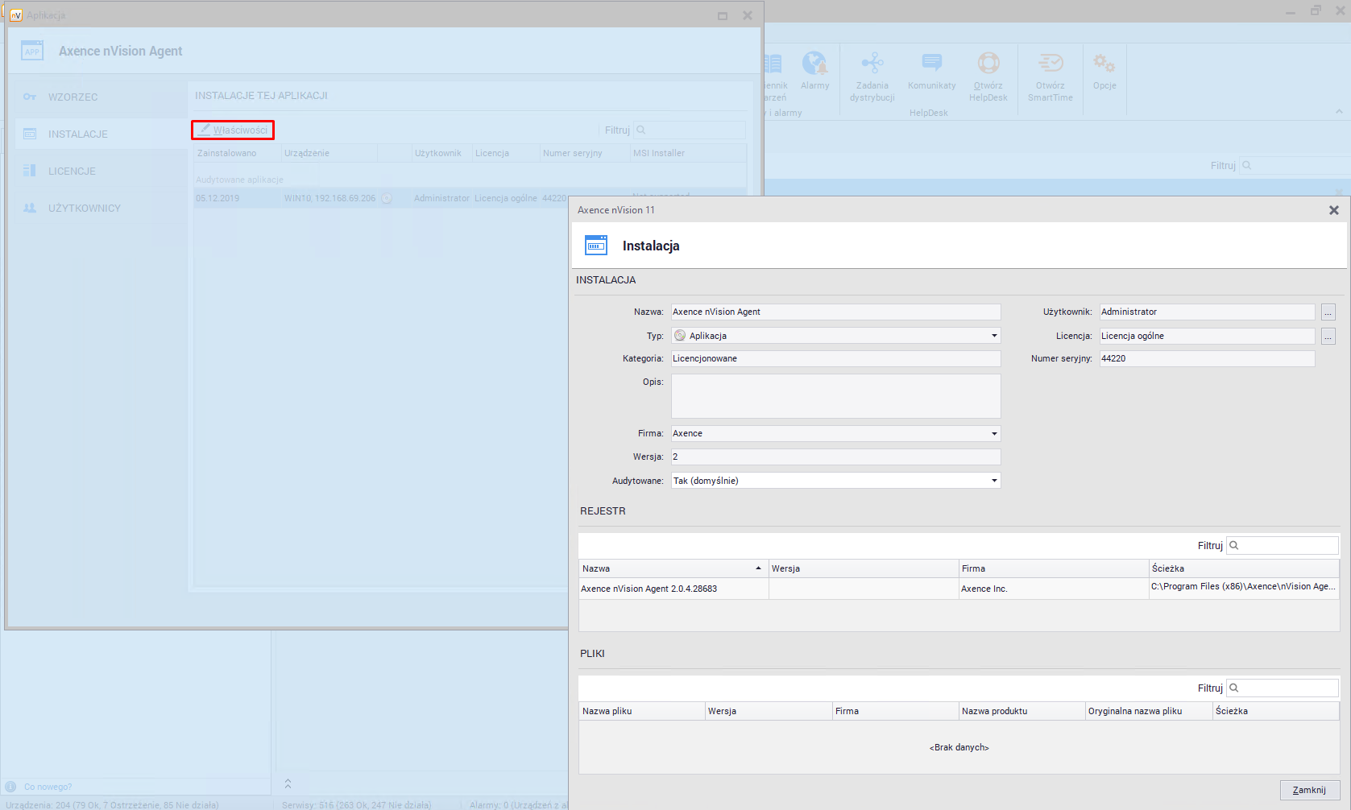The image size is (1351, 810).
Task: Select the LICENCJE side tab
Action: pos(72,172)
